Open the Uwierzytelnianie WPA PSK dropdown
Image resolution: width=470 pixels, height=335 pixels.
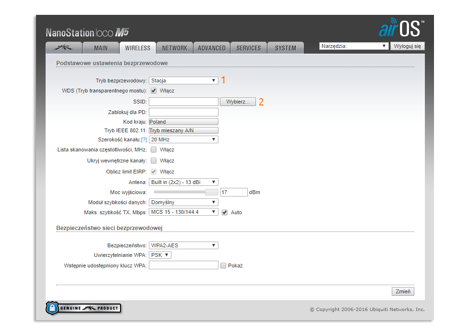coord(160,255)
